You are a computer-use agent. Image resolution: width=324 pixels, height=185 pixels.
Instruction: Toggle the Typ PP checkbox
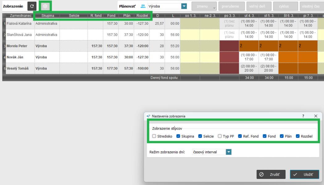tap(219, 137)
